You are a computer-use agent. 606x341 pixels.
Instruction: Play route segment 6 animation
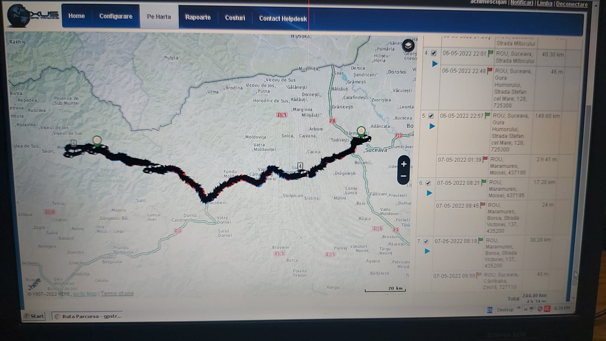click(429, 193)
